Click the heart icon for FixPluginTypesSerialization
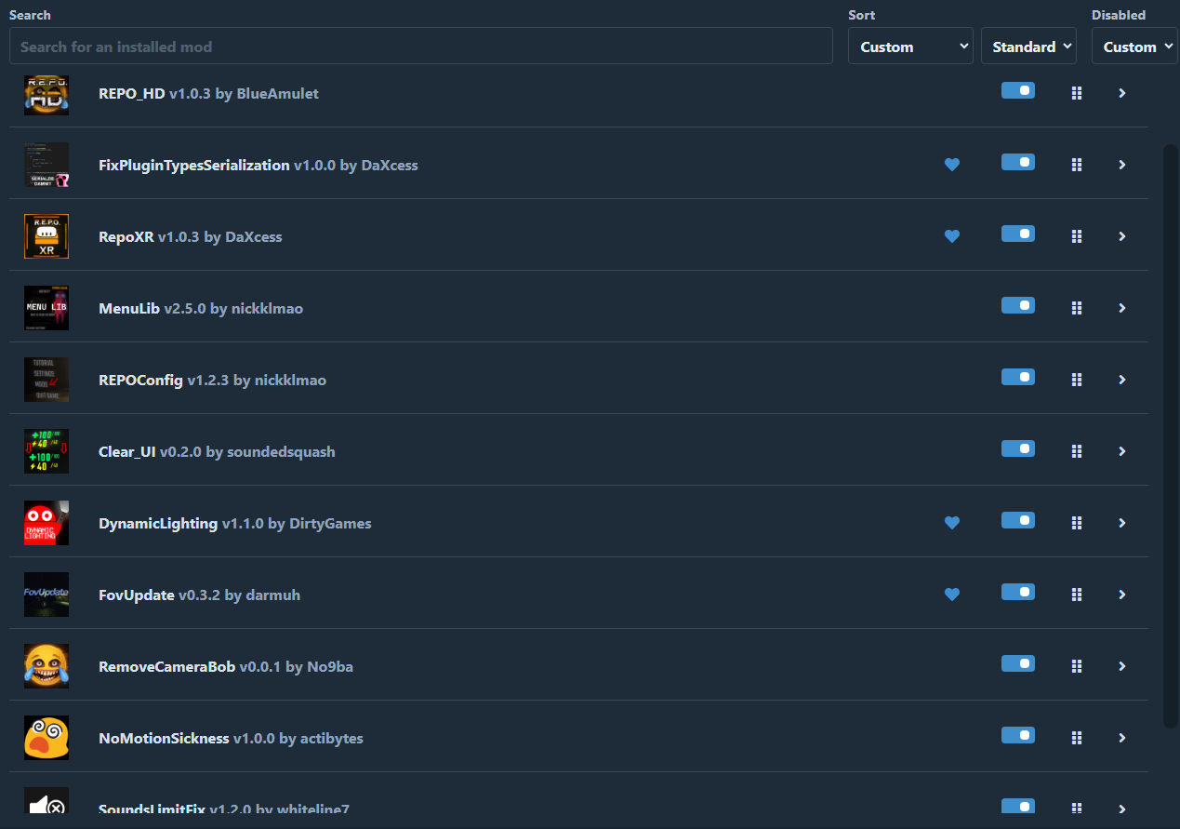Image resolution: width=1180 pixels, height=829 pixels. [951, 165]
